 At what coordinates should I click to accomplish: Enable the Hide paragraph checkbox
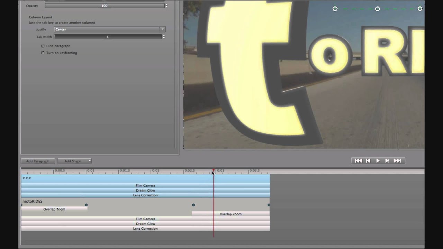coord(43,46)
